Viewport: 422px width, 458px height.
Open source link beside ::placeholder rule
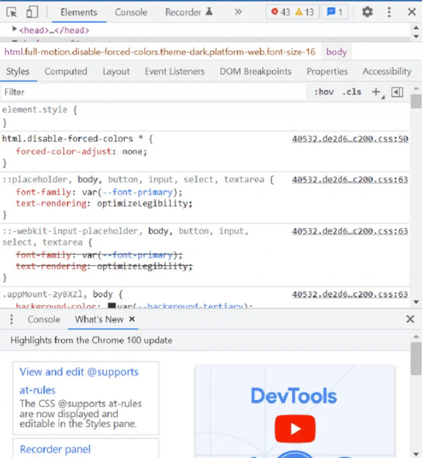(x=350, y=179)
